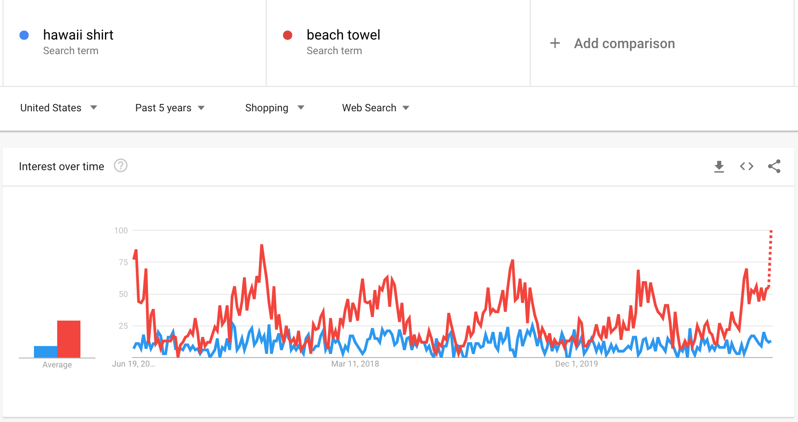The image size is (798, 422).
Task: Open embed code for the chart
Action: pyautogui.click(x=746, y=166)
